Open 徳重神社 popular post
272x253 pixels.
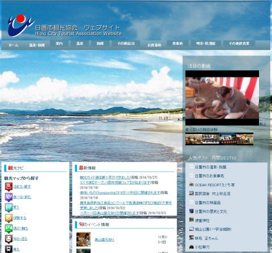[x=202, y=220]
